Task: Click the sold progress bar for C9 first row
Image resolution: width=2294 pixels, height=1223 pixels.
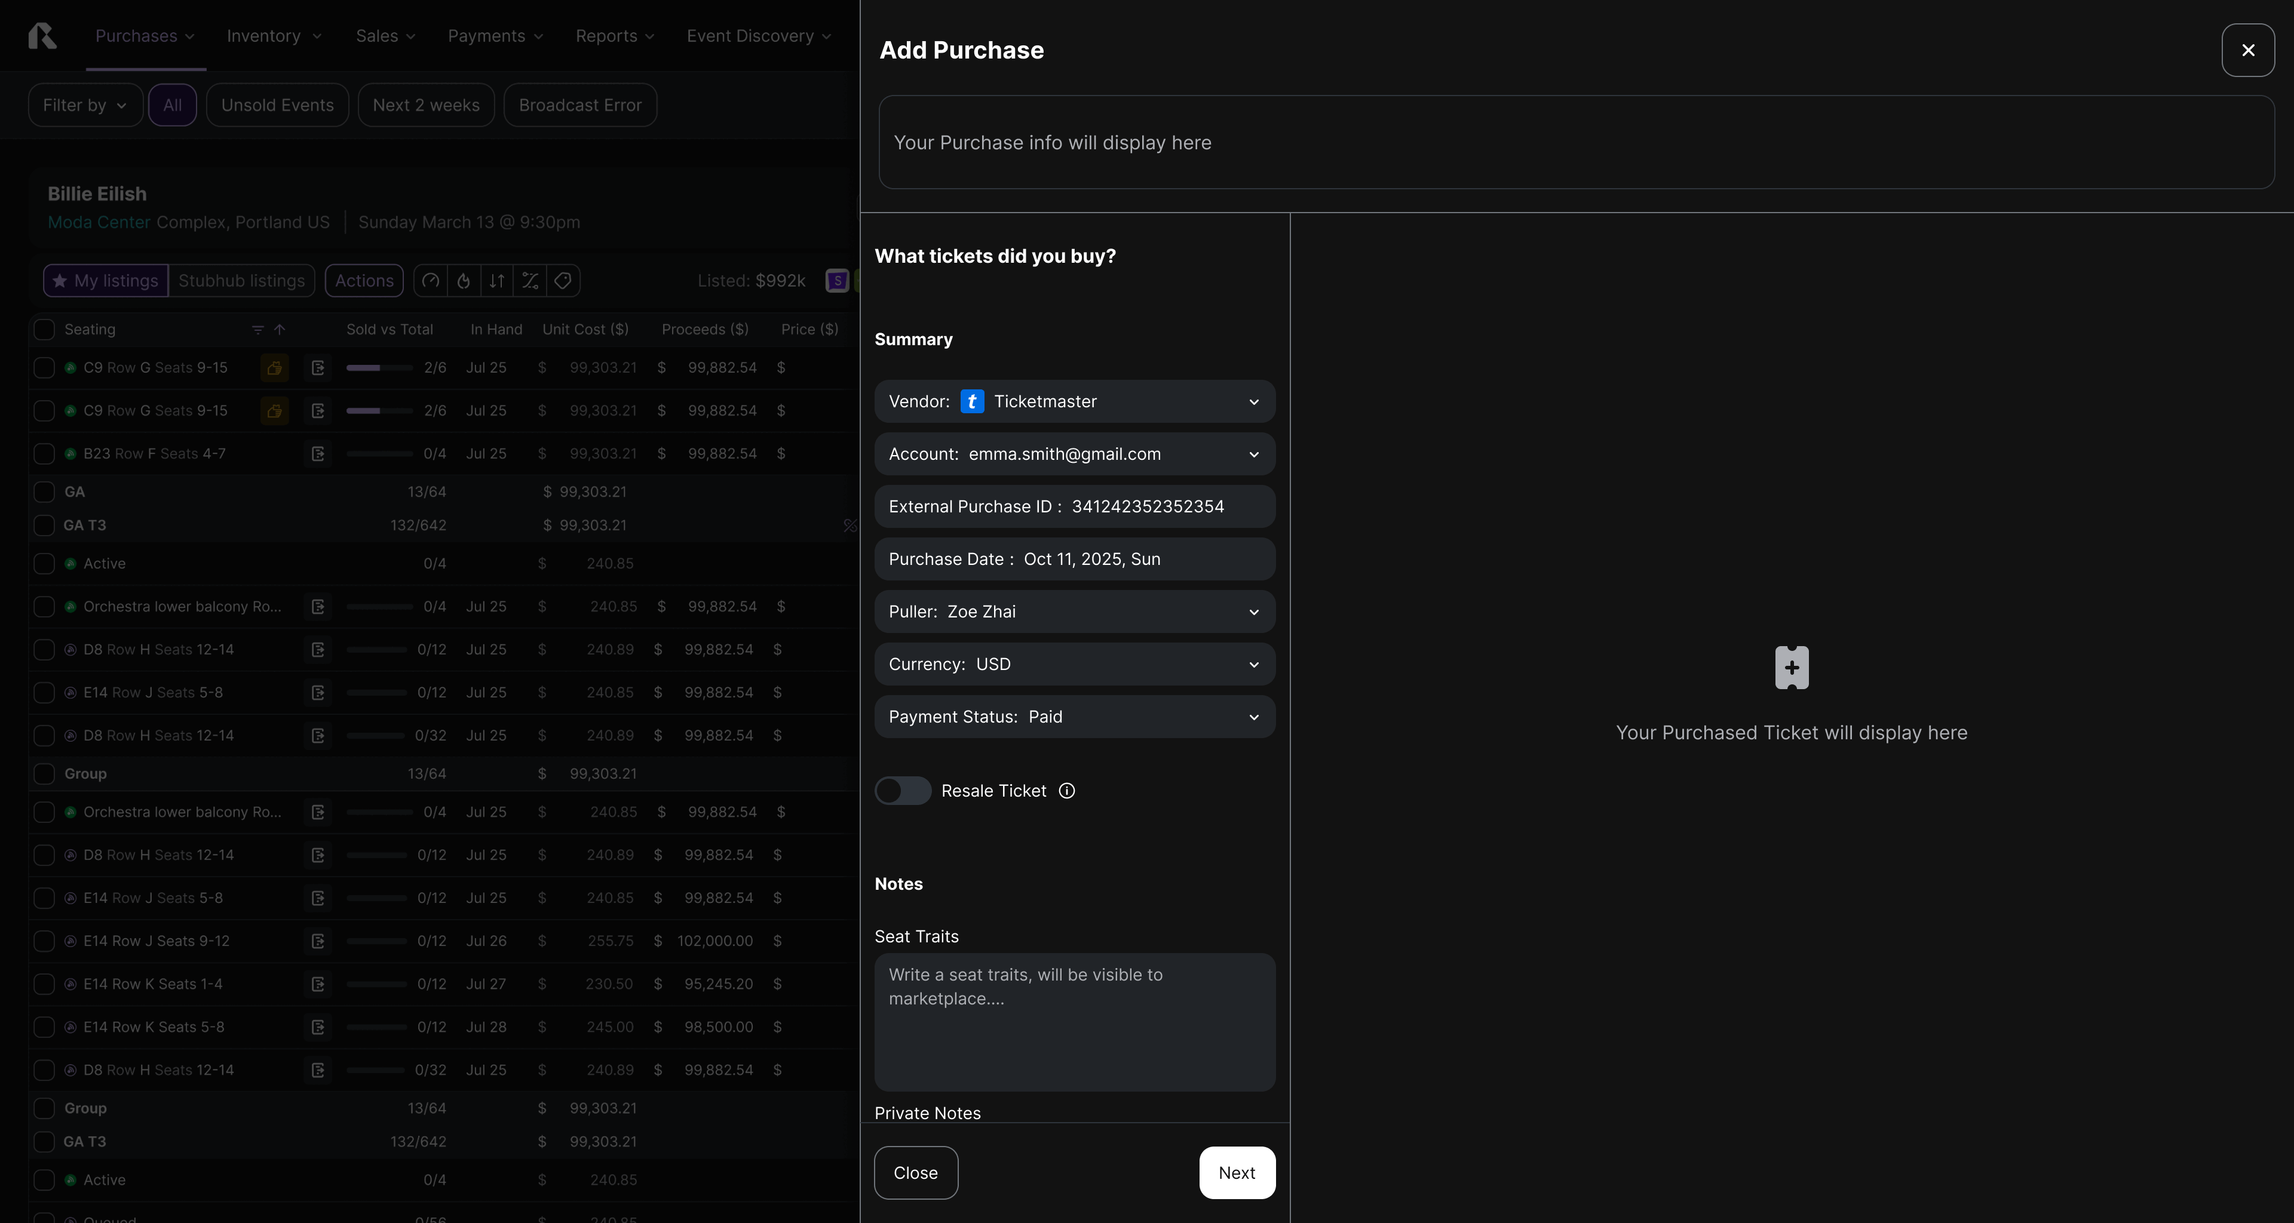Action: click(379, 368)
